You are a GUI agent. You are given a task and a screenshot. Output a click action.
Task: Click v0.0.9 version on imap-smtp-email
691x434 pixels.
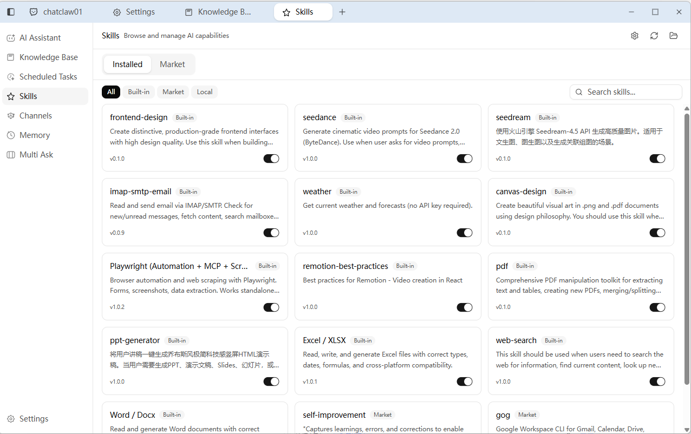click(117, 233)
